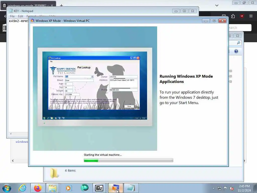Screen dimensions: 257x193
Task: Close the windows-xp-mode Firefox tab
Action: coord(52,6)
